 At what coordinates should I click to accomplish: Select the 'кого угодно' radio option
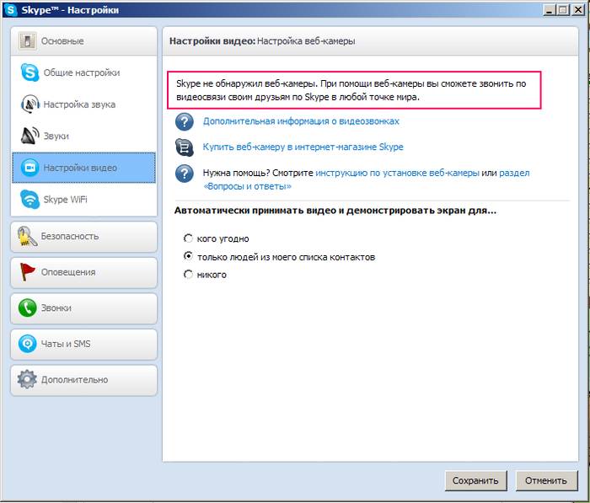coord(188,238)
